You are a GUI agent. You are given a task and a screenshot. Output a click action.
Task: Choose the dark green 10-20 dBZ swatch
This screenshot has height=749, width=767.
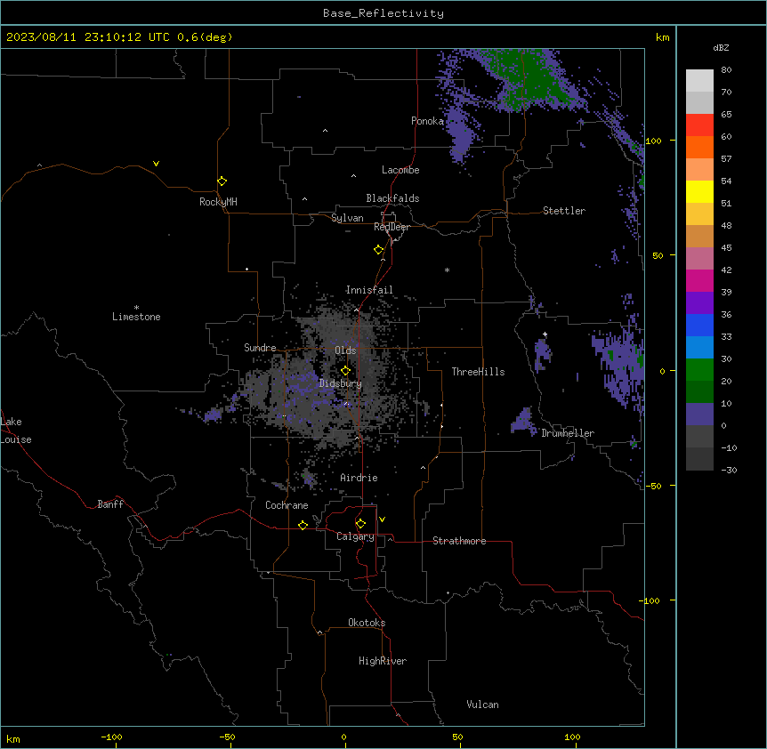pos(699,391)
